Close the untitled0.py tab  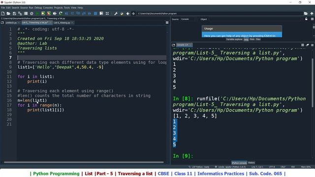[19, 23]
